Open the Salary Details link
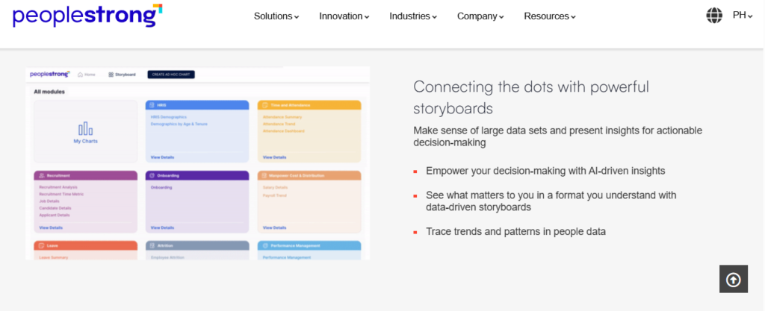Screen dimensions: 765x311 pos(275,187)
